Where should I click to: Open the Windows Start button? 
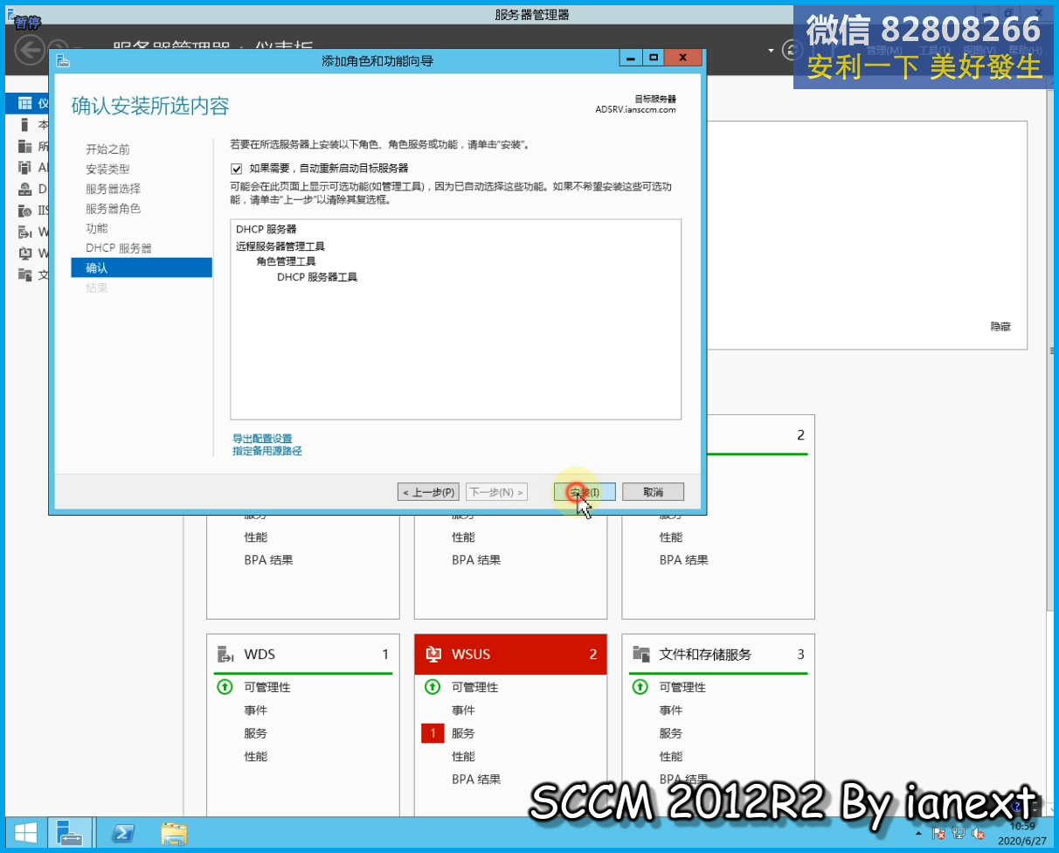pyautogui.click(x=25, y=833)
